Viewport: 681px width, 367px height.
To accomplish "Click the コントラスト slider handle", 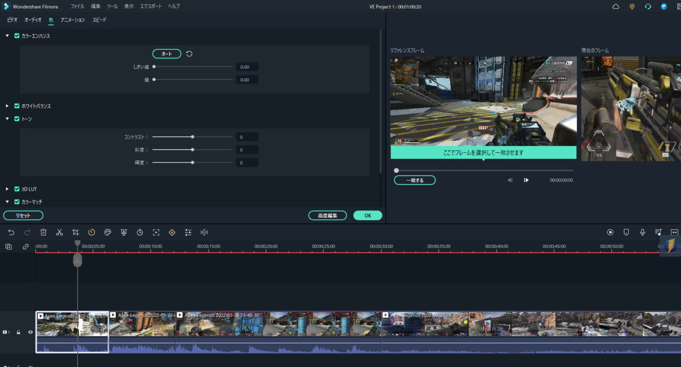I will click(193, 136).
